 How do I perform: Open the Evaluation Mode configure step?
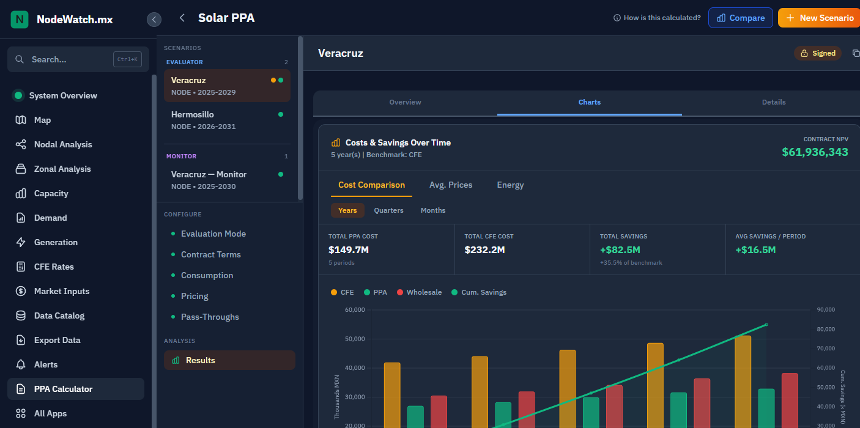pos(213,234)
